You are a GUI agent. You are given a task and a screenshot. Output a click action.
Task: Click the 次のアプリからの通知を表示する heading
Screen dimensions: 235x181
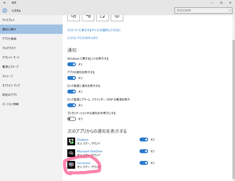(x=97, y=131)
